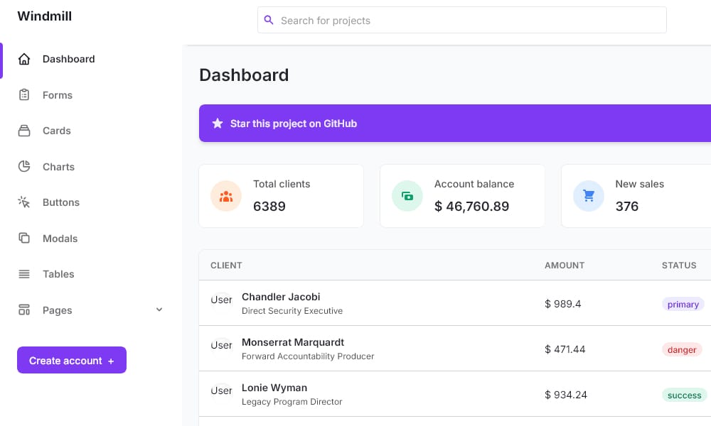Select the name Chandler Jacobi
The width and height of the screenshot is (711, 426).
coord(281,297)
